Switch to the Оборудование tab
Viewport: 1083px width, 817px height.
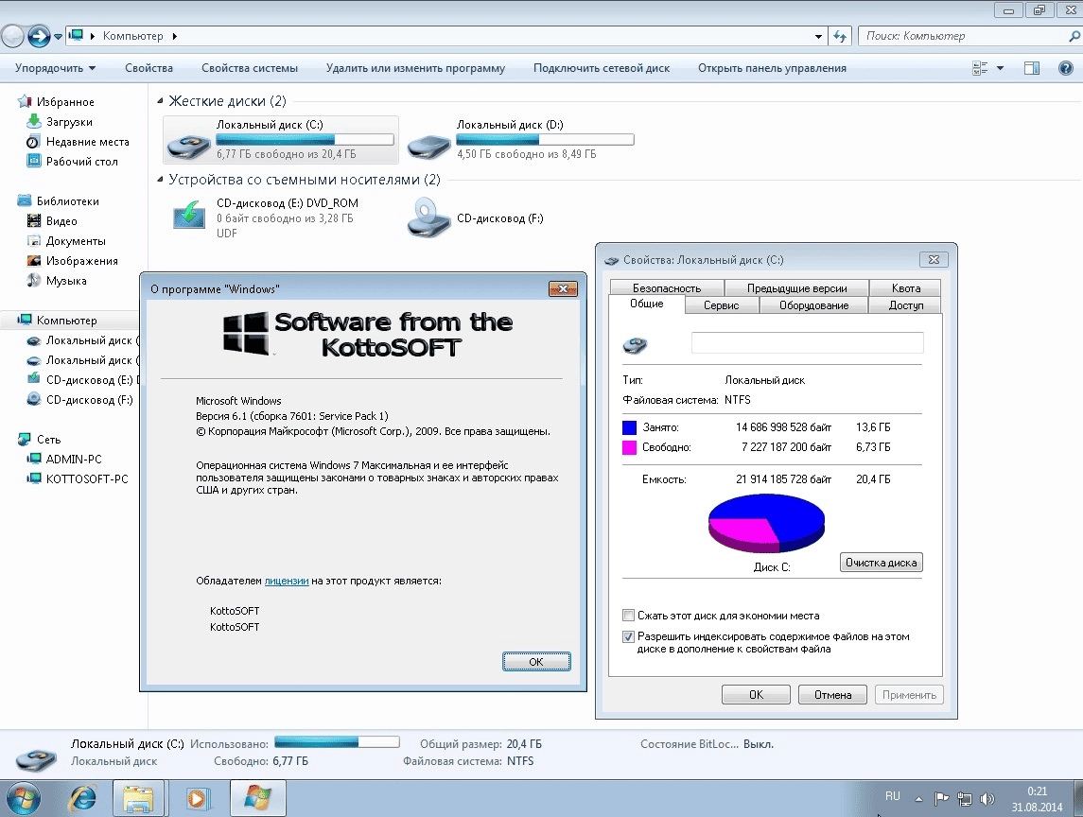[x=813, y=305]
